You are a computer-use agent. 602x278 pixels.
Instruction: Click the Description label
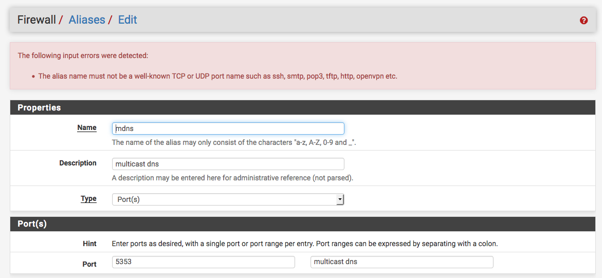78,163
